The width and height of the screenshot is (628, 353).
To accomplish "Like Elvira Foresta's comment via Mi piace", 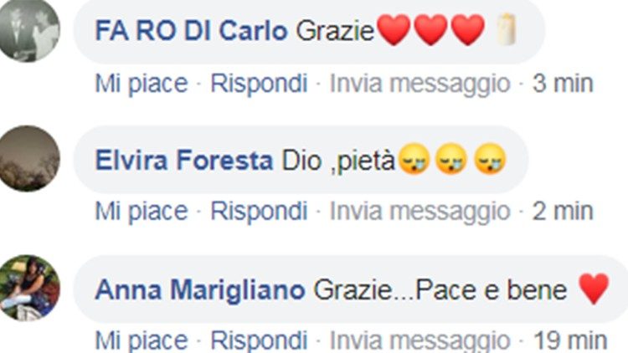I will [142, 211].
